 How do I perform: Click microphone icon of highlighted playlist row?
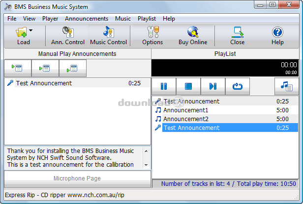click(x=158, y=127)
